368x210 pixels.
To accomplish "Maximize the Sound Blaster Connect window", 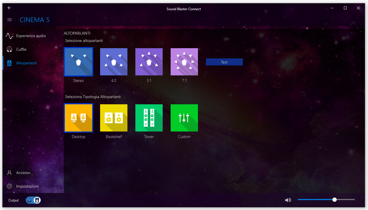I will coord(345,8).
